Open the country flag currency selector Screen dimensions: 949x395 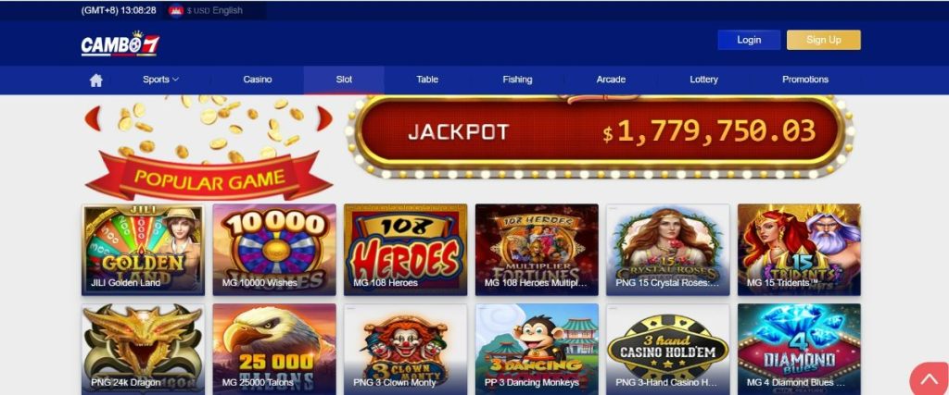(175, 10)
